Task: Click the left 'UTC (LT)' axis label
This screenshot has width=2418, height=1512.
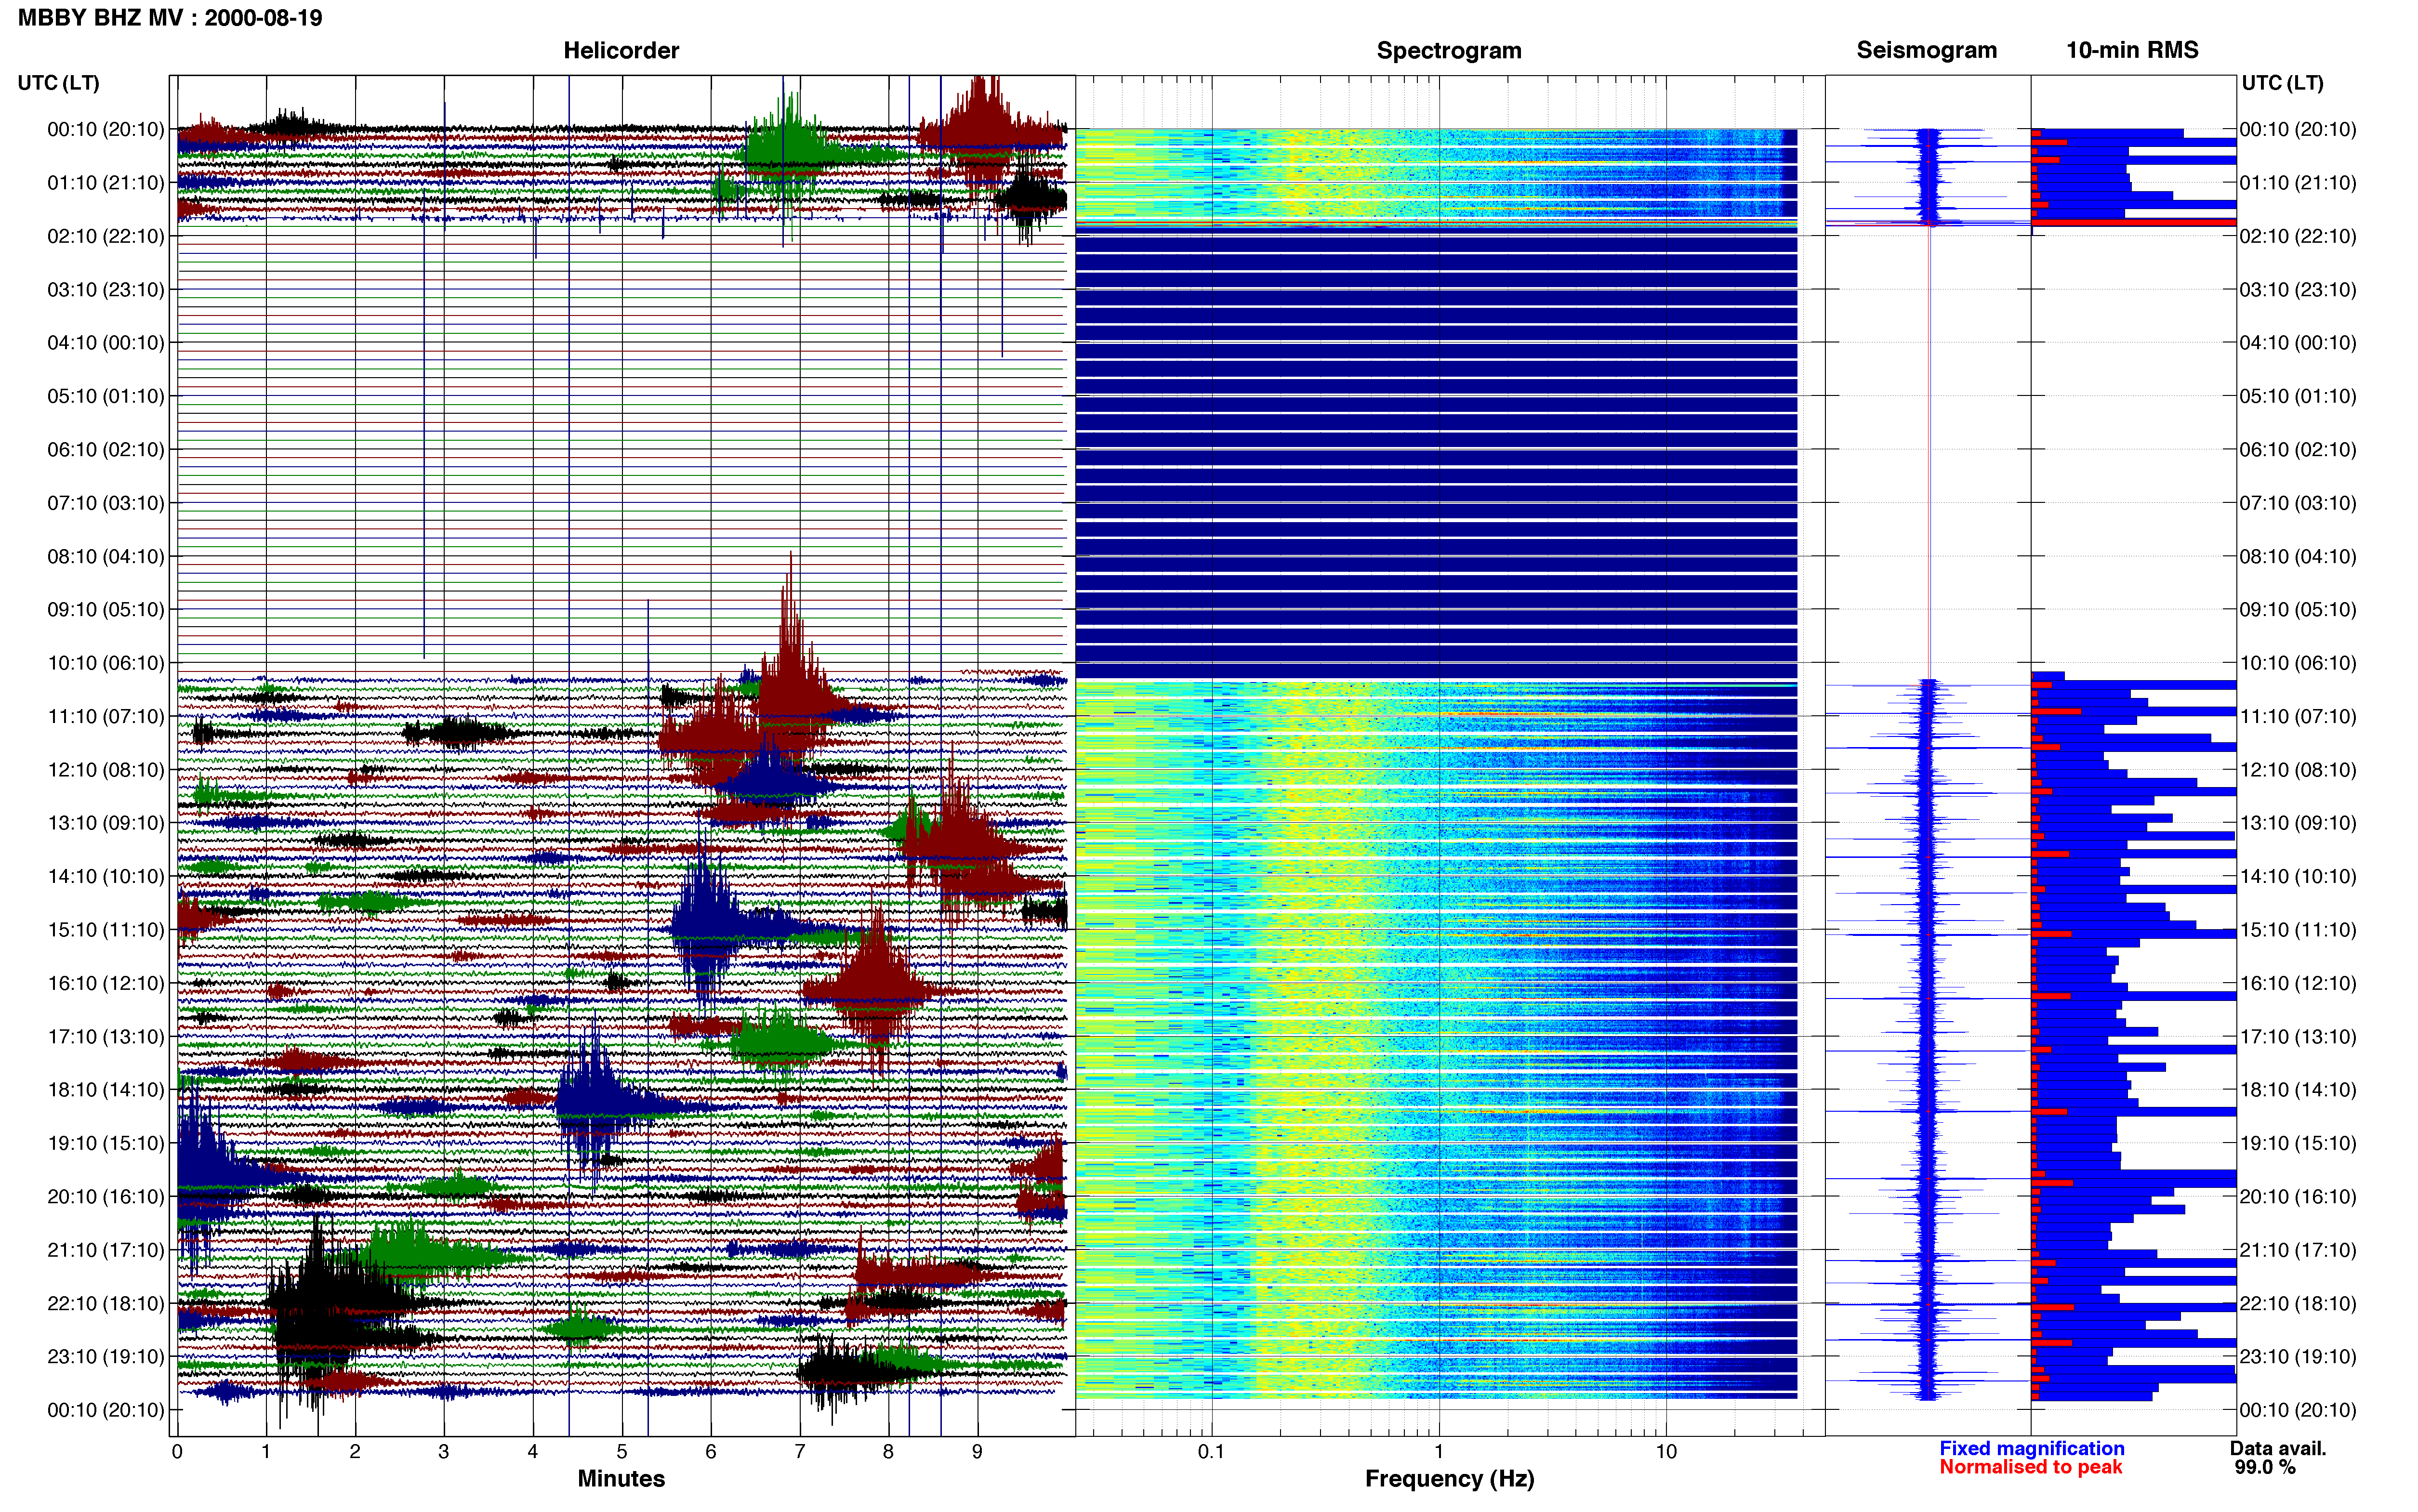Action: click(58, 83)
